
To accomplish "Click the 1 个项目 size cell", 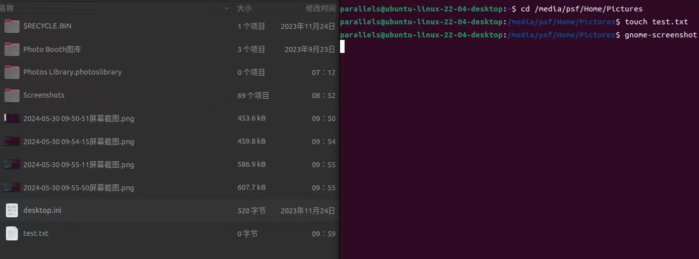I will [x=251, y=26].
